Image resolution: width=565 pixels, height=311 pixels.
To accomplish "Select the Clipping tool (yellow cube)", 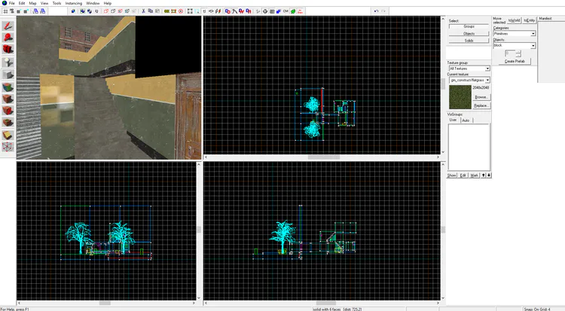I will point(8,135).
